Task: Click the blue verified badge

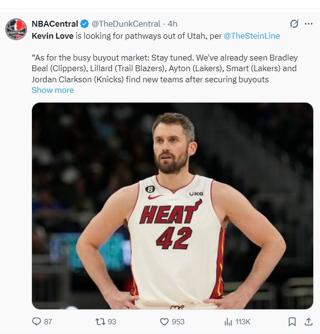Action: [x=85, y=24]
